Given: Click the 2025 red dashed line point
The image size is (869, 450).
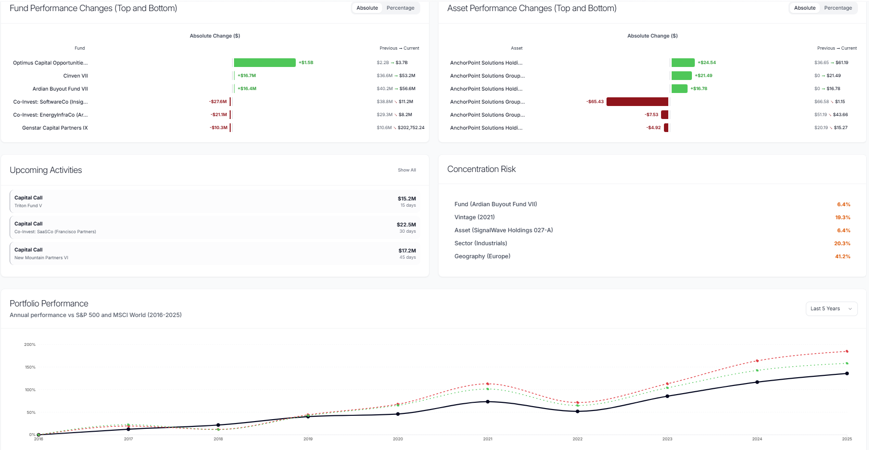Looking at the screenshot, I should (x=847, y=351).
